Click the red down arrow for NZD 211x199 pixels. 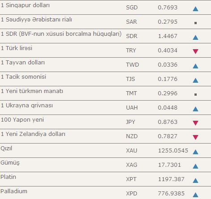pos(195,137)
